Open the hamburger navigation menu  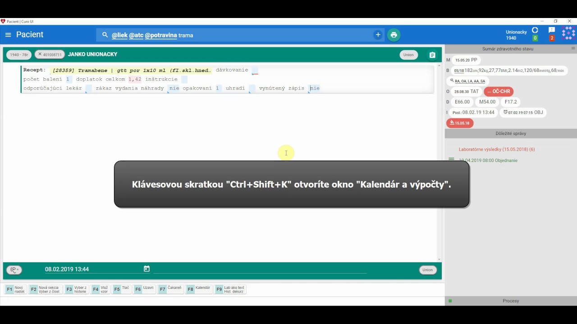pos(8,35)
